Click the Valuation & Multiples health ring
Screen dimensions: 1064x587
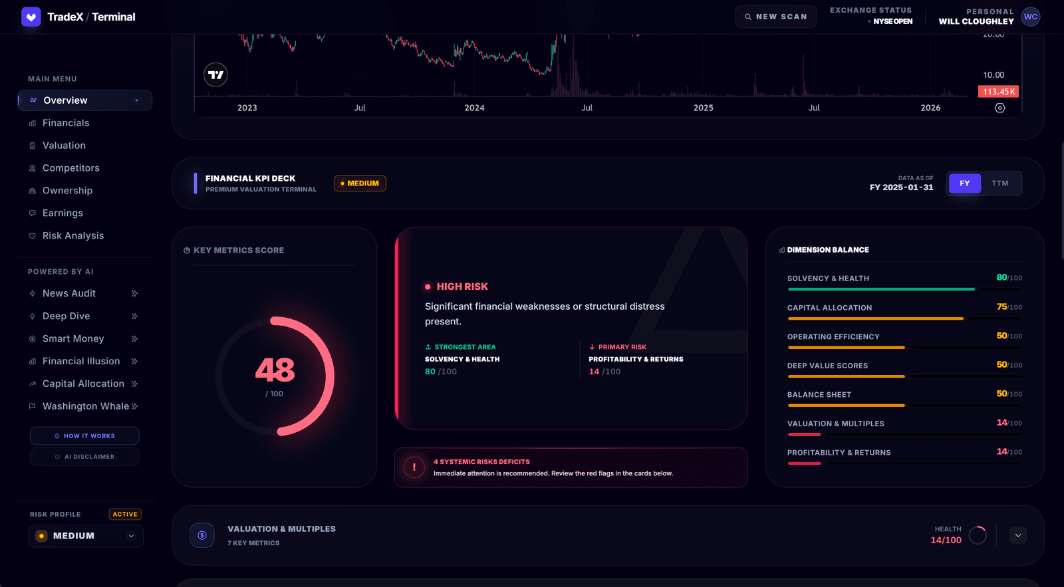978,535
